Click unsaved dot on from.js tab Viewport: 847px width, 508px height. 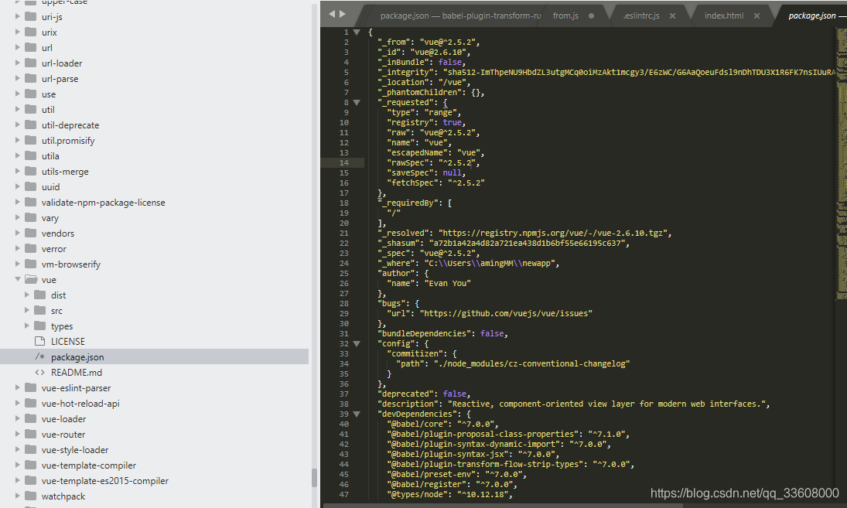(x=592, y=15)
